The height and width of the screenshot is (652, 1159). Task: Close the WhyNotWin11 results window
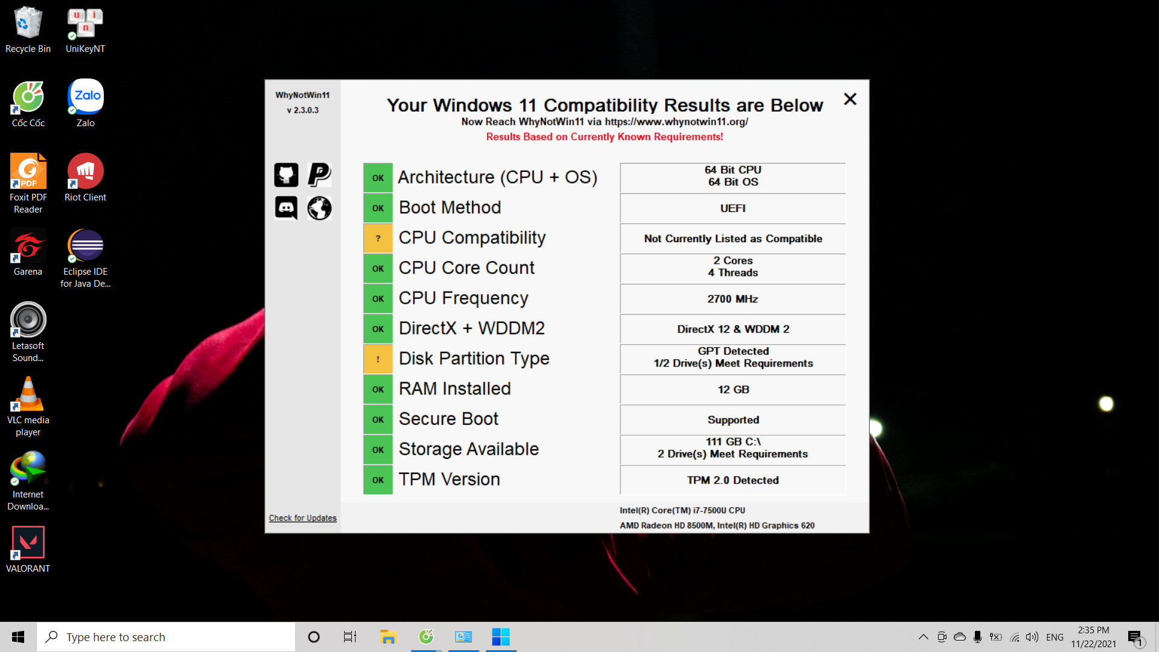(850, 99)
